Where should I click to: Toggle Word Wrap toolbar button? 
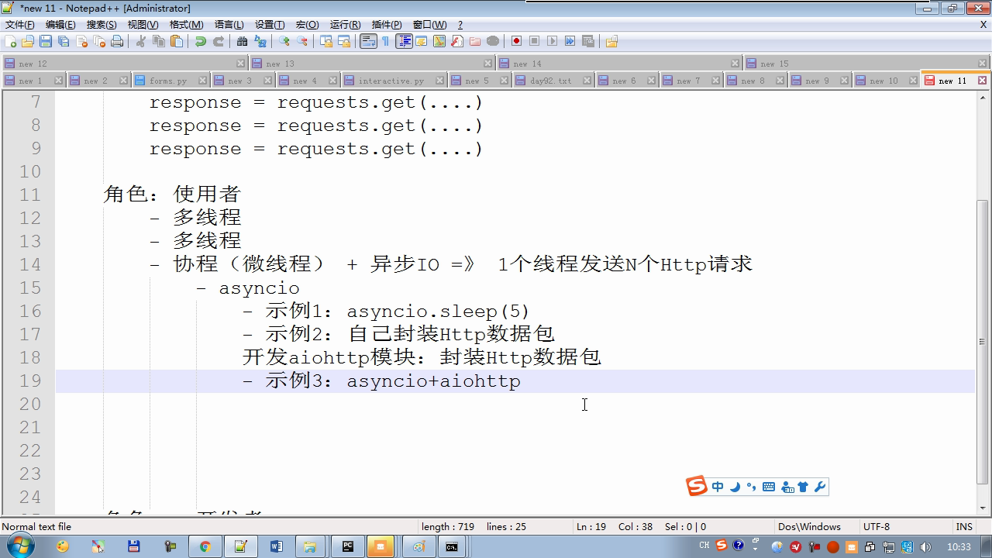(x=368, y=41)
